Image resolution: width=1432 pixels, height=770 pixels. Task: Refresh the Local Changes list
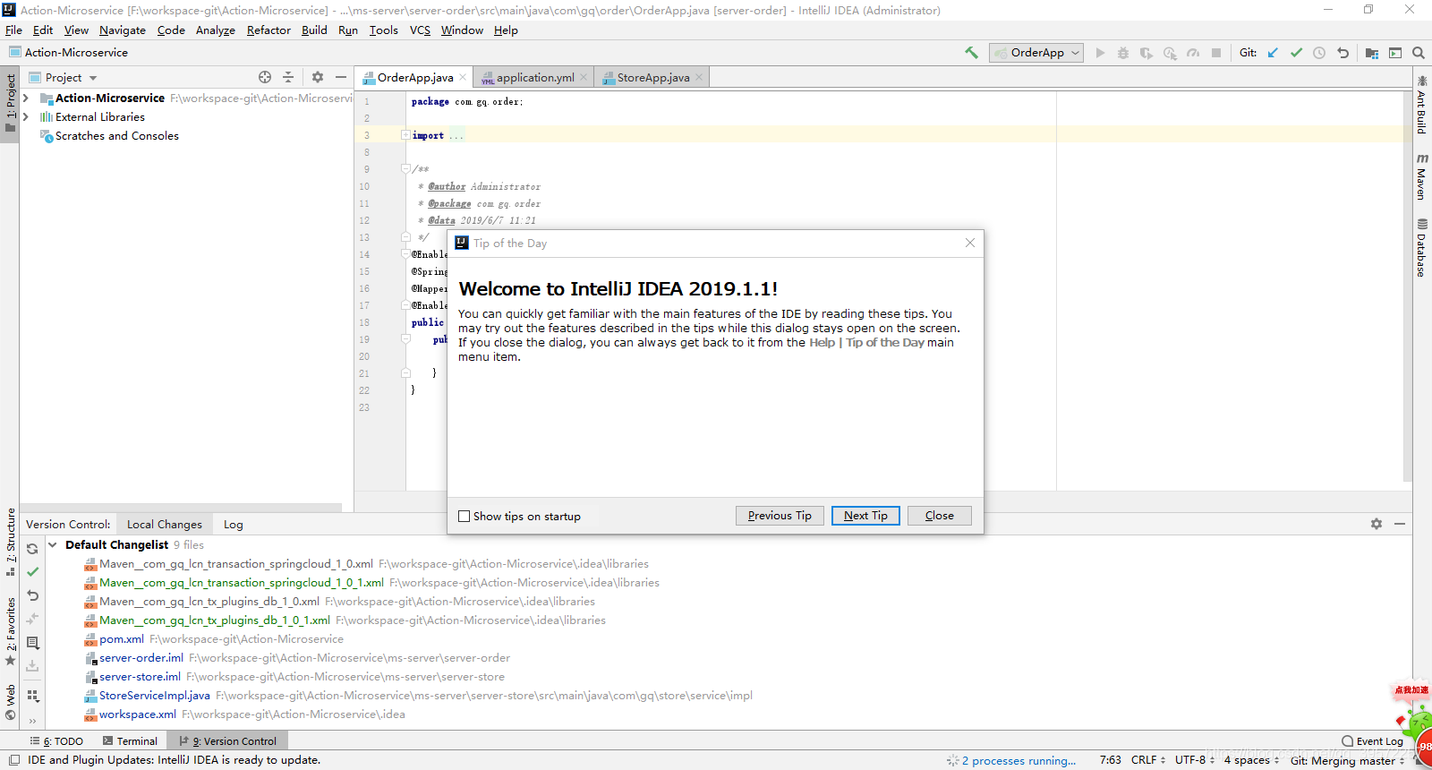[x=32, y=549]
